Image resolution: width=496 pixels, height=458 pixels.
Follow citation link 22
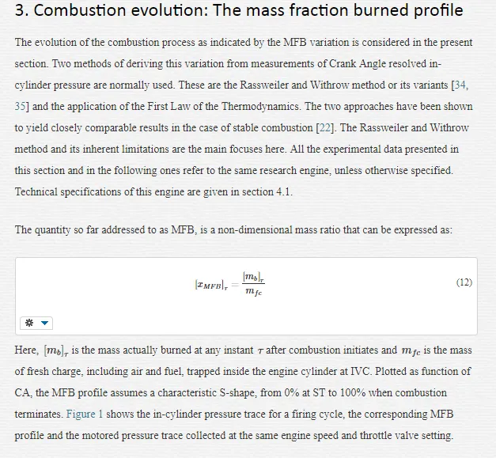point(325,128)
